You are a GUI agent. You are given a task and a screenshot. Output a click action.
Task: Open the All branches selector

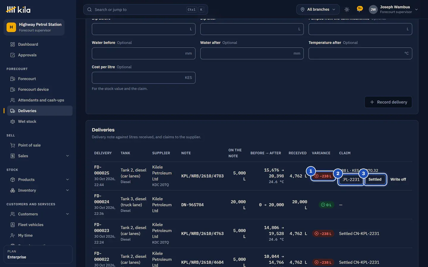(318, 9)
